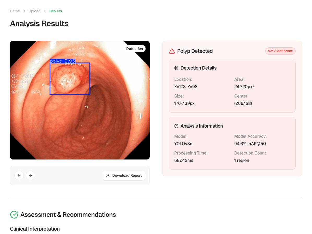This screenshot has width=312, height=234.
Task: Click the Clinical Interpretation heading
Action: coord(35,229)
